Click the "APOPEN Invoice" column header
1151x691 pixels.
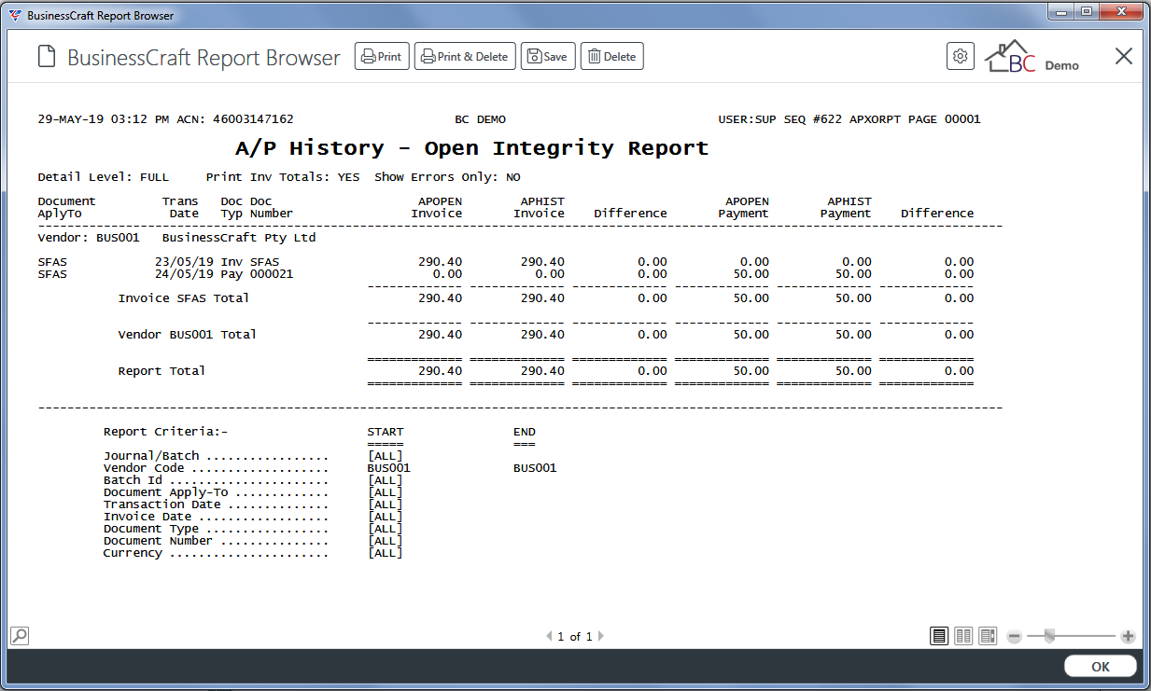[x=437, y=207]
